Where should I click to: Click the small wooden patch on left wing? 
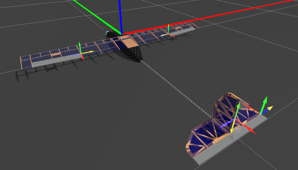coord(55,54)
